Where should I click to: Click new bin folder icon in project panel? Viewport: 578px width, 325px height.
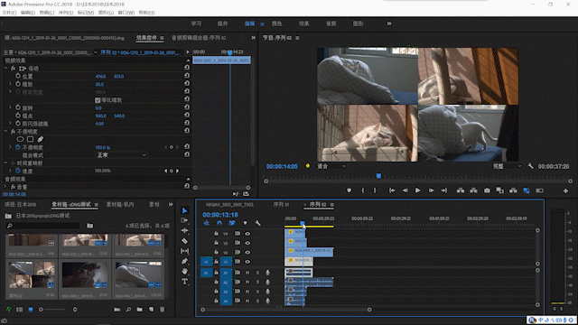(140, 310)
